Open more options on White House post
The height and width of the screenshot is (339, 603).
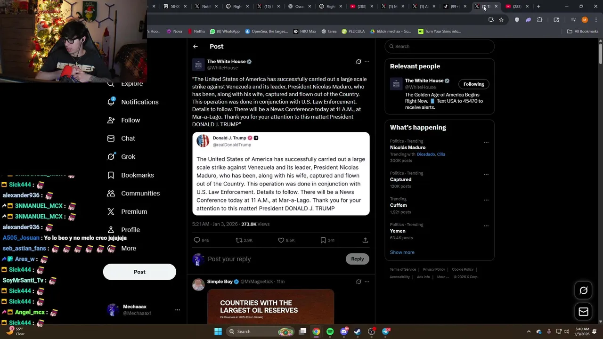click(x=367, y=62)
